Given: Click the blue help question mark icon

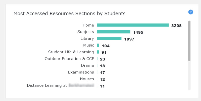Looking at the screenshot, I should 190,12.
